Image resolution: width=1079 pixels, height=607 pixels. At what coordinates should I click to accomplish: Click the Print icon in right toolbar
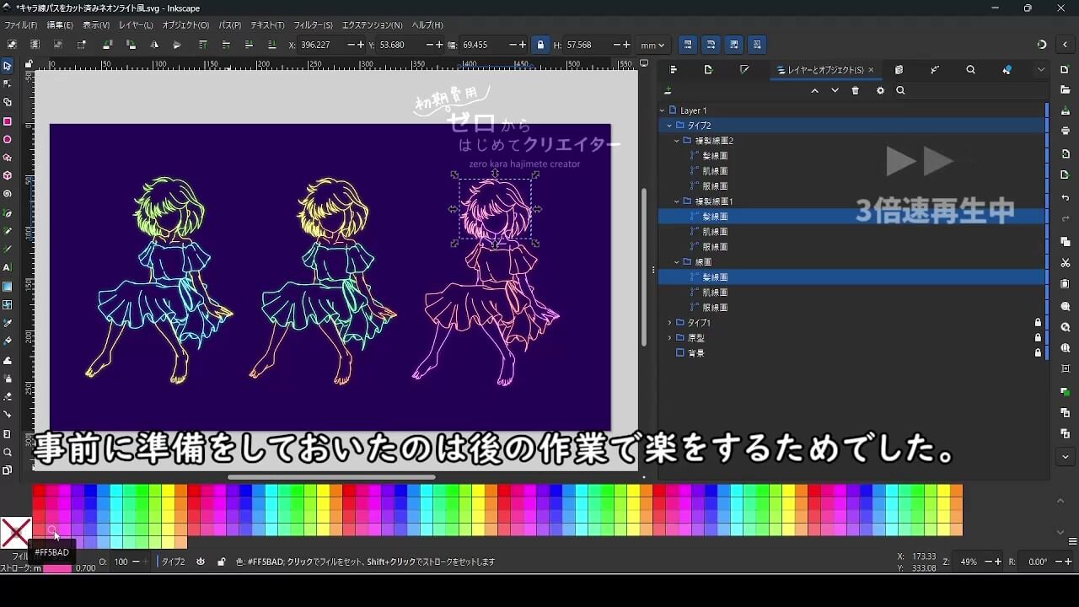tap(1066, 131)
